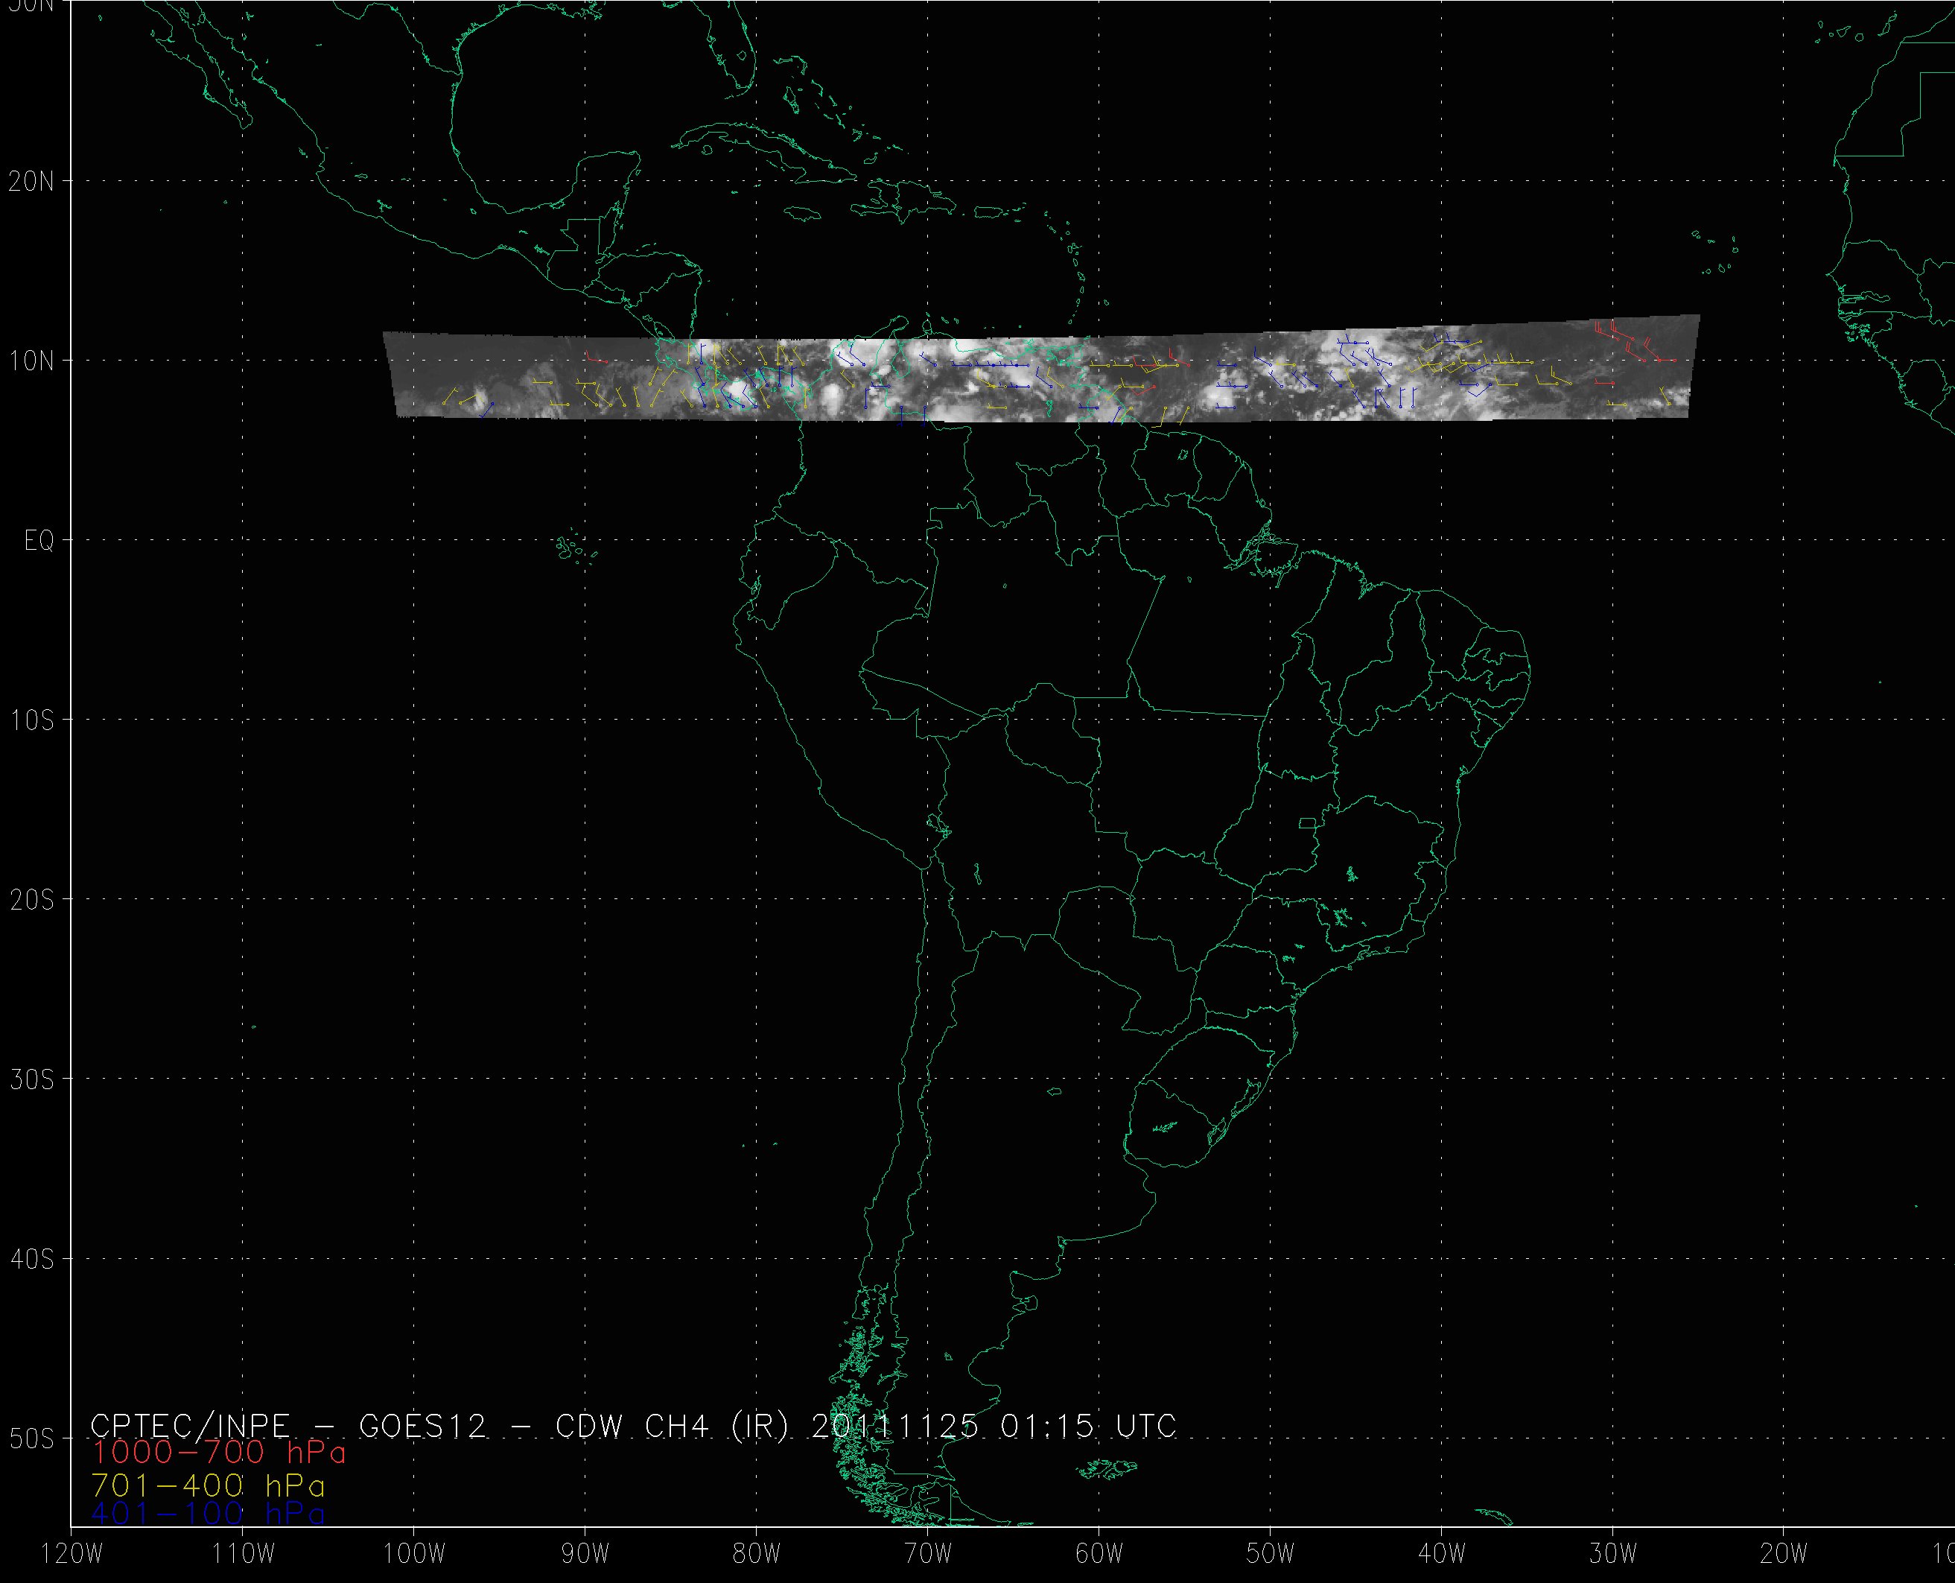The height and width of the screenshot is (1583, 1955).
Task: Click the blue 401-100 hPa legend label
Action: tap(208, 1514)
